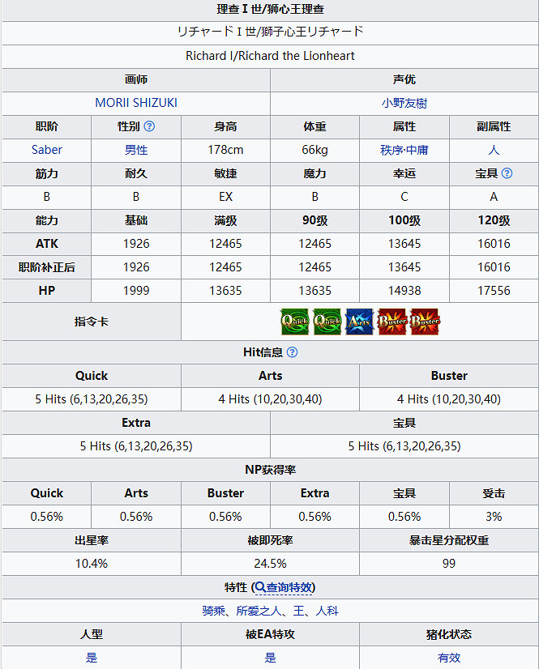Open the 秩序·中庸 alignment link
Viewport: 539px width, 669px height.
tap(404, 150)
